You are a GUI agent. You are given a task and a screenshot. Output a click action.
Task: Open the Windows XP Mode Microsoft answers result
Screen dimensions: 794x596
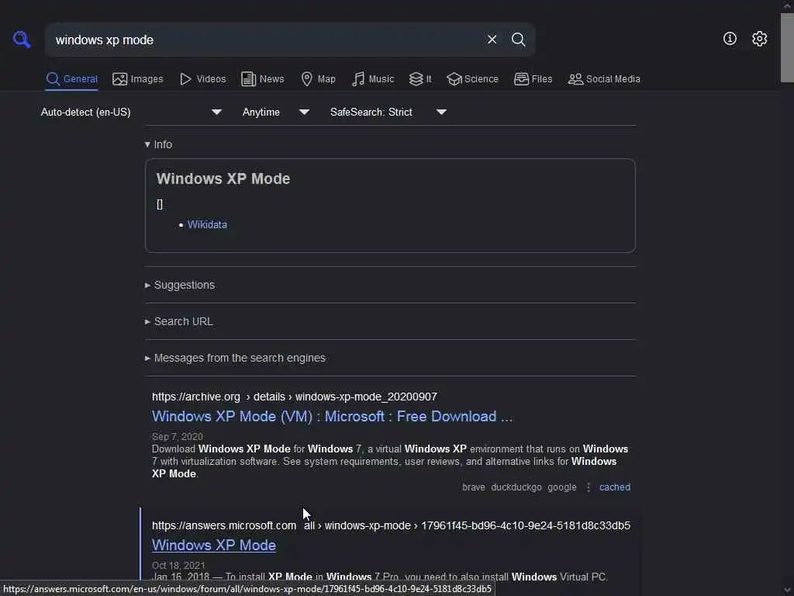[214, 545]
